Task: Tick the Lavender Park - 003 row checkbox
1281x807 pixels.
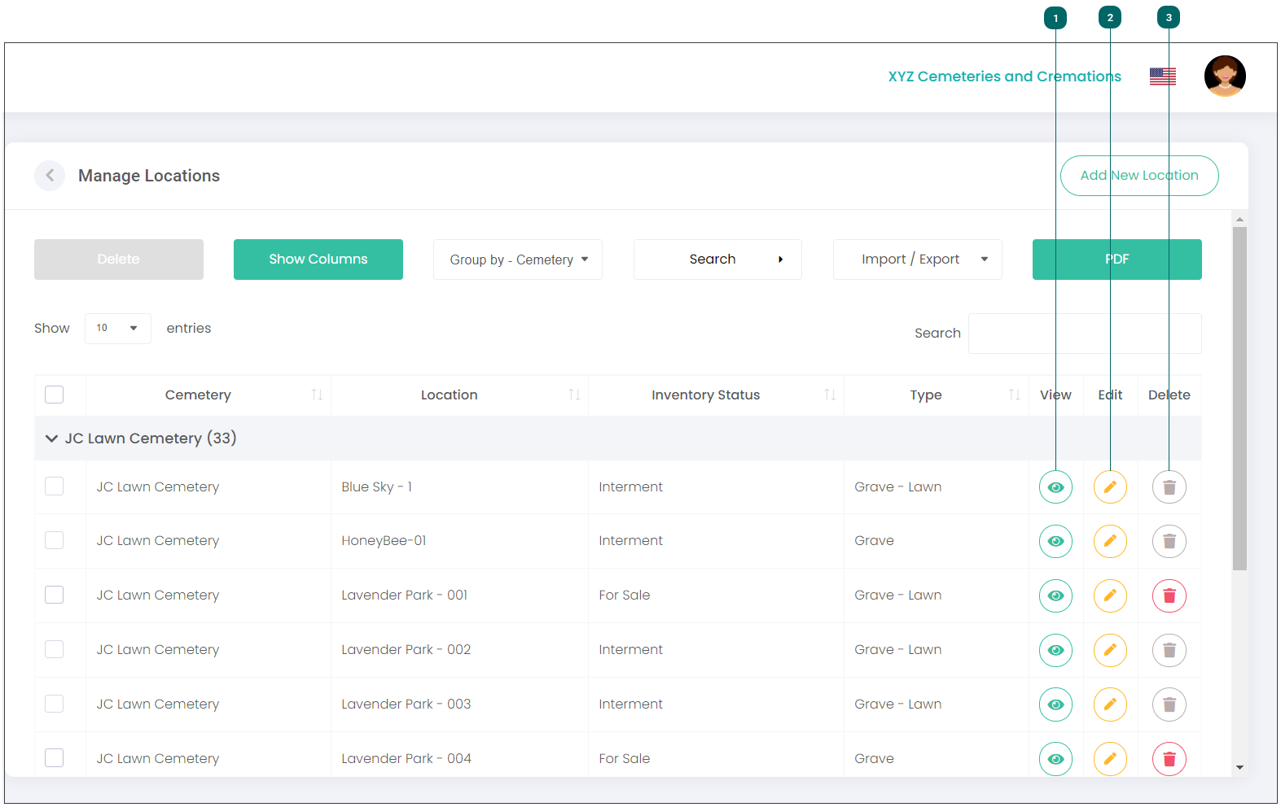Action: [55, 704]
